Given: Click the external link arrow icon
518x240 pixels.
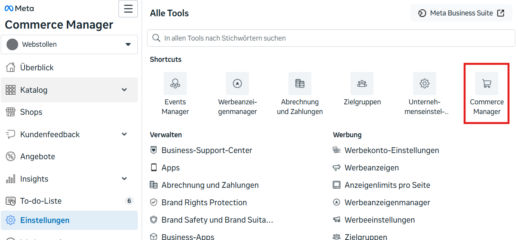Looking at the screenshot, I should click(501, 13).
